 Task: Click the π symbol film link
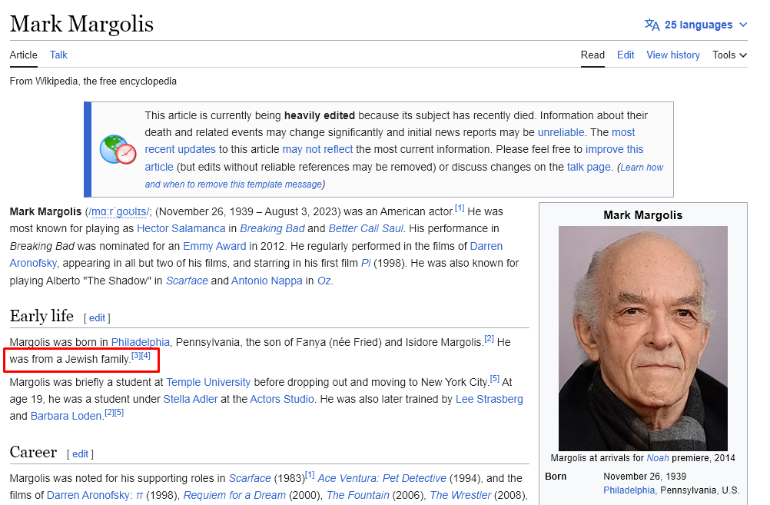click(x=139, y=496)
